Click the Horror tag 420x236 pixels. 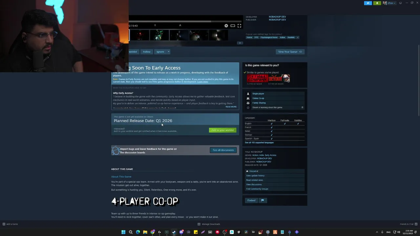point(249,37)
